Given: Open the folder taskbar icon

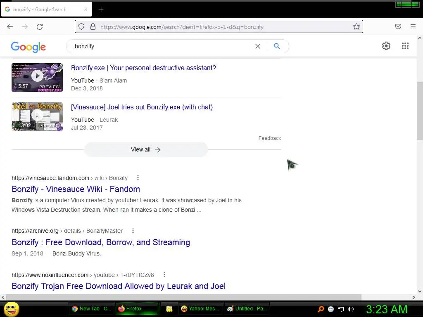Looking at the screenshot, I should click(x=169, y=309).
